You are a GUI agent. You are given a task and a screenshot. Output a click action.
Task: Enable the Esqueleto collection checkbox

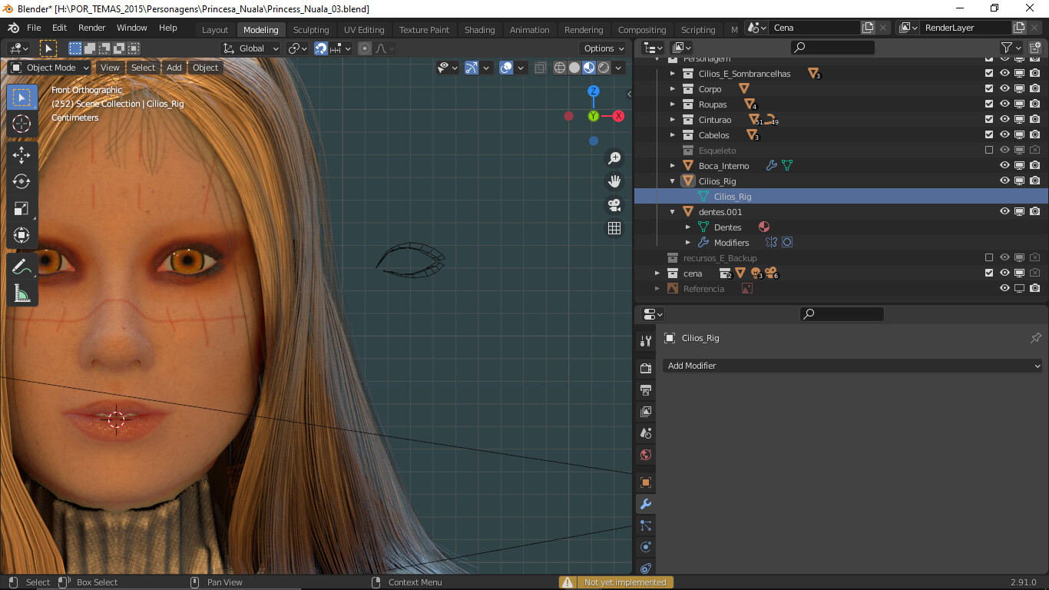tap(989, 151)
